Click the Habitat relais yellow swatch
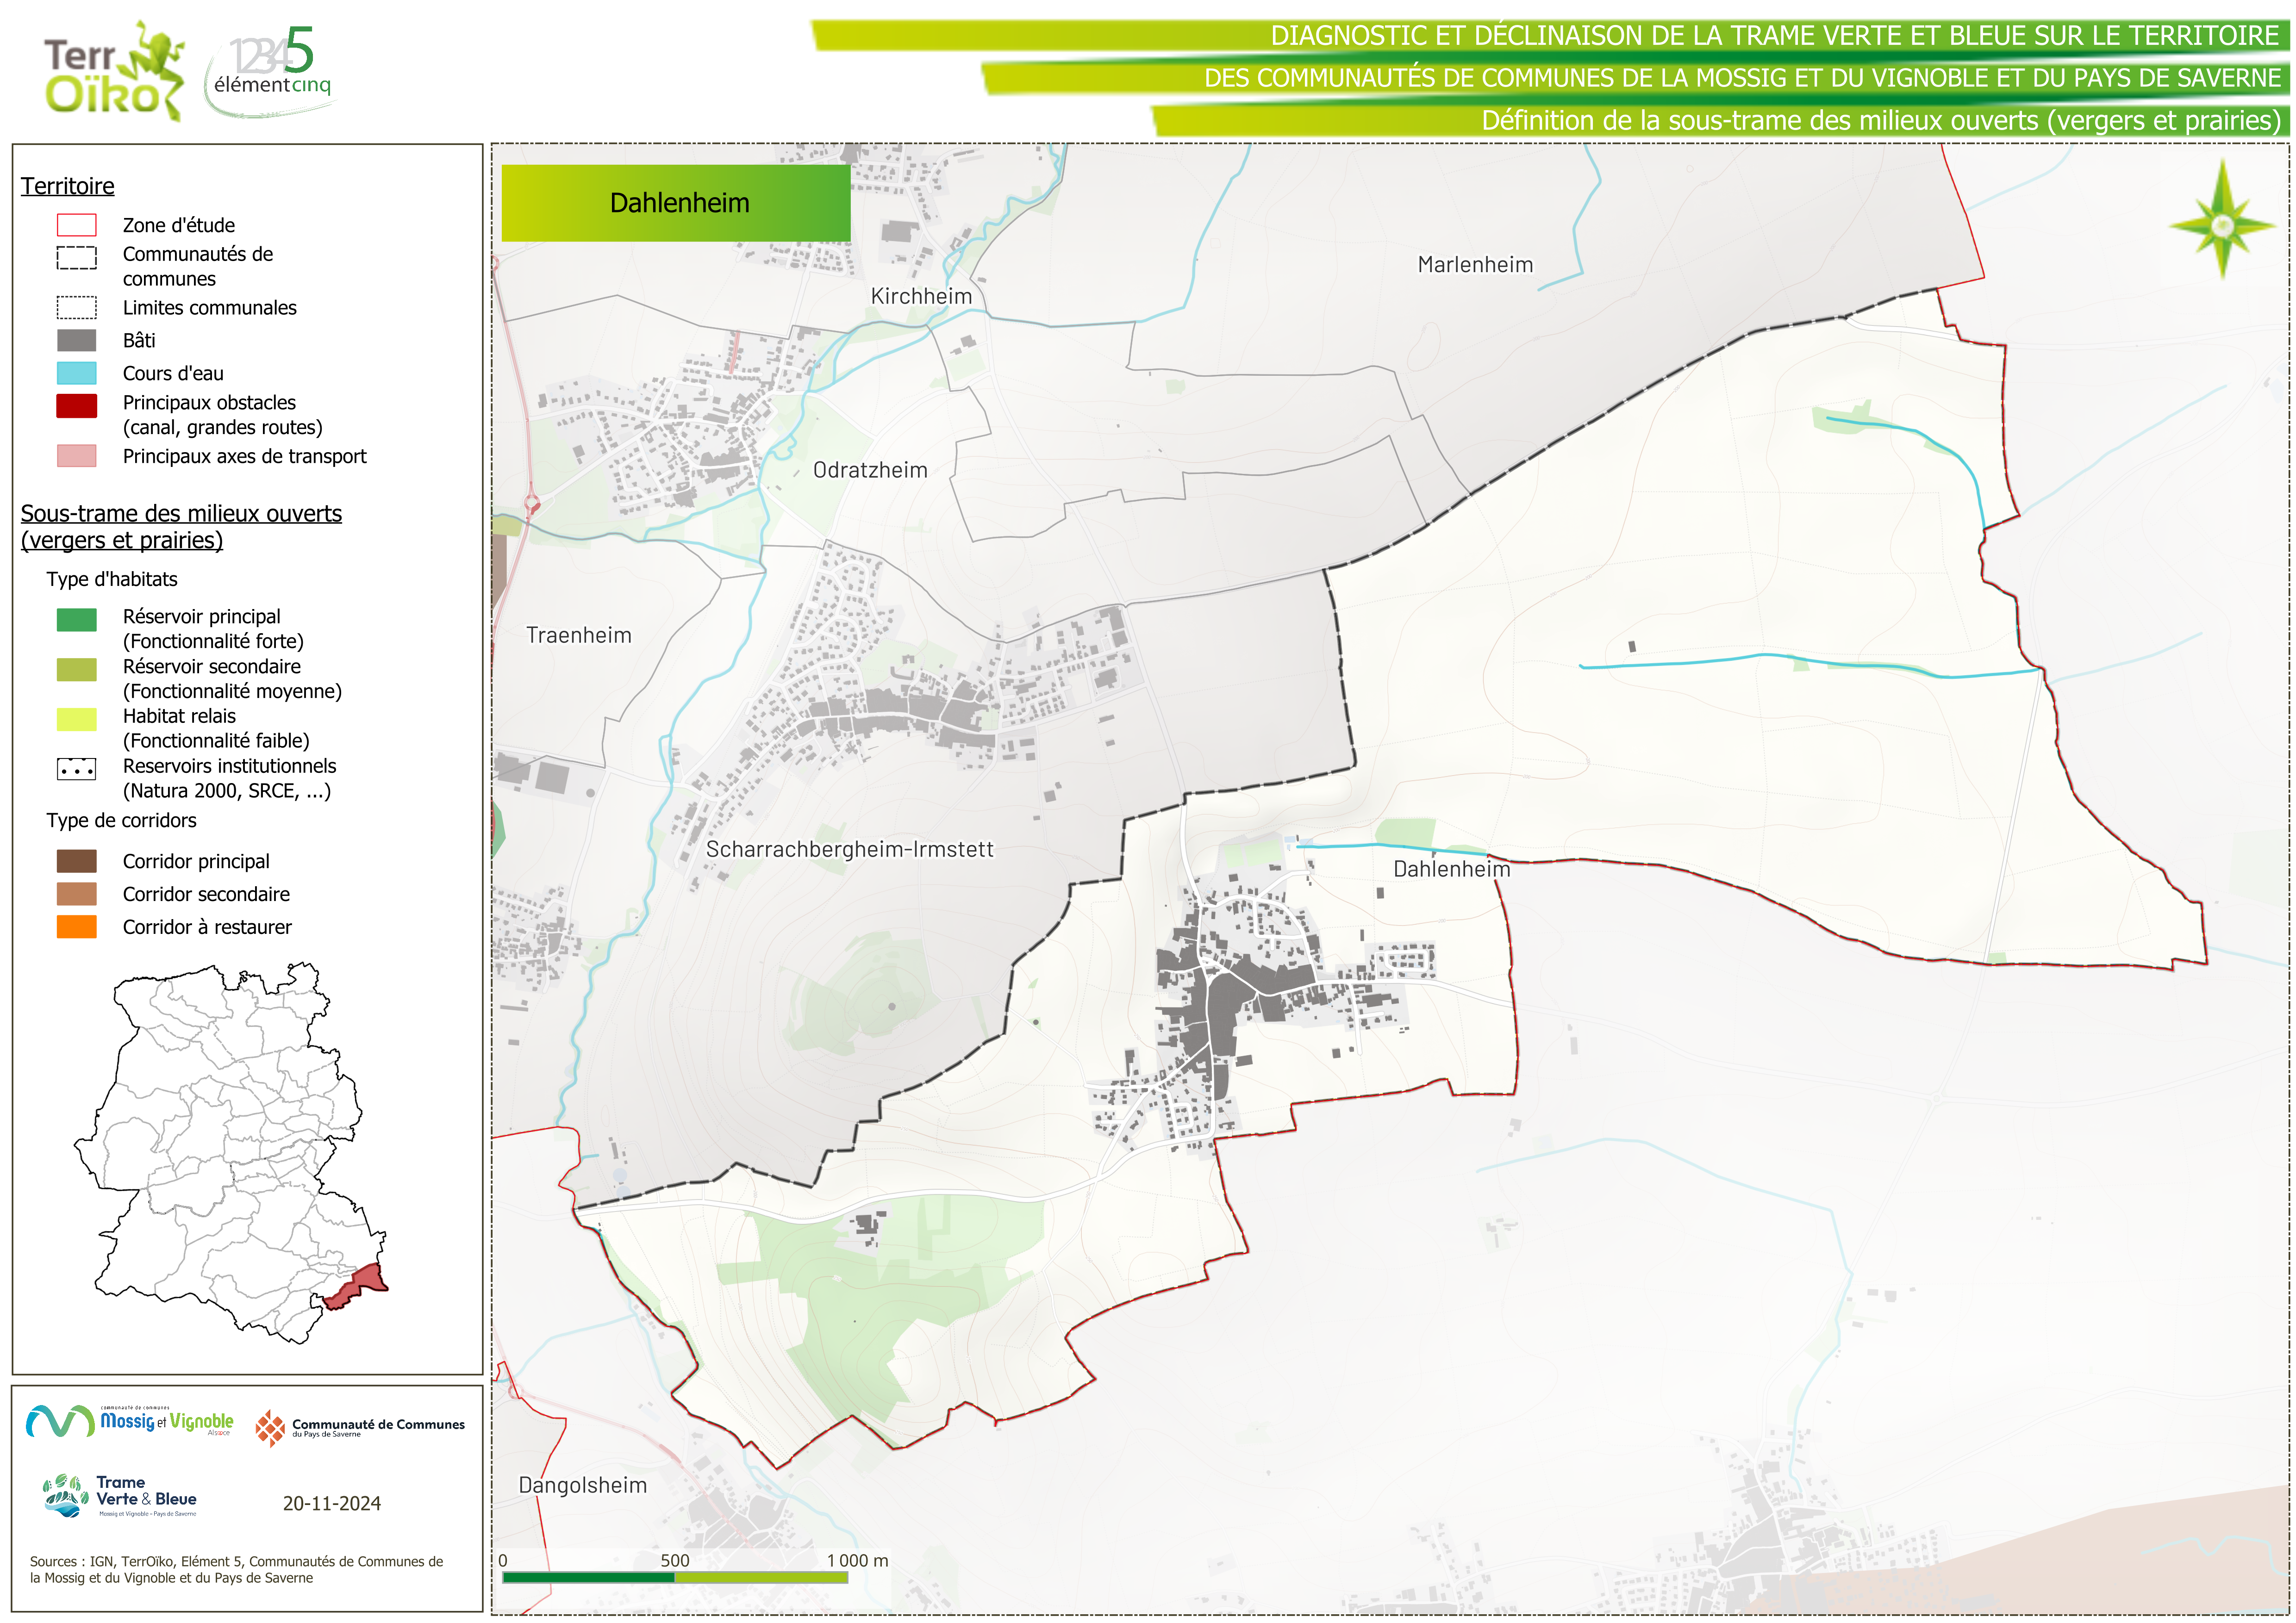Viewport: 2296px width, 1623px height. pyautogui.click(x=76, y=719)
